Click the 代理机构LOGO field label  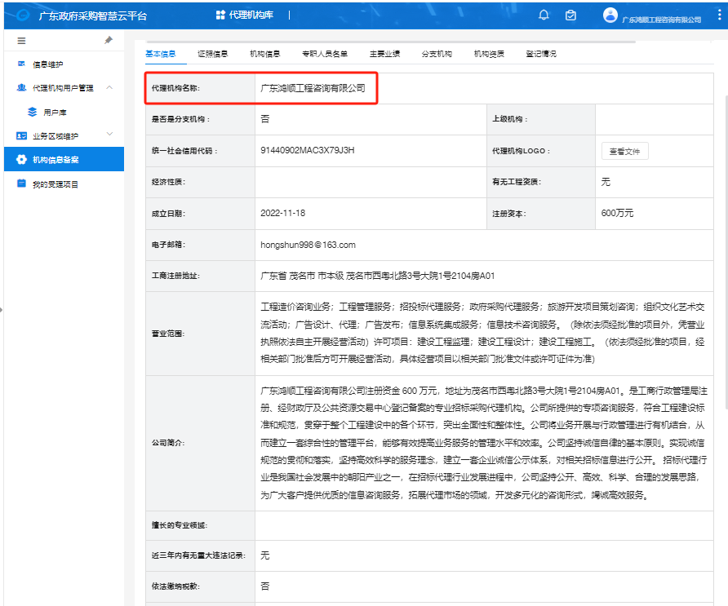[x=521, y=151]
